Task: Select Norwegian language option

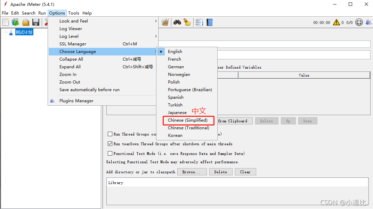Action: click(x=187, y=74)
